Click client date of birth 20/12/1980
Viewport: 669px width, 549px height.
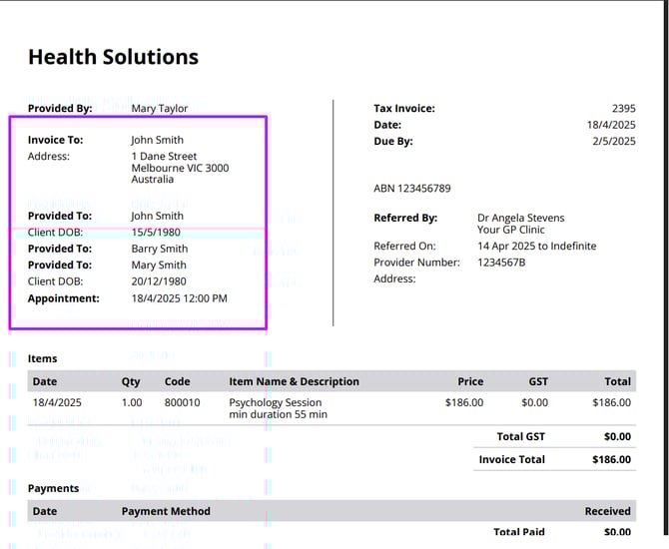tap(159, 281)
